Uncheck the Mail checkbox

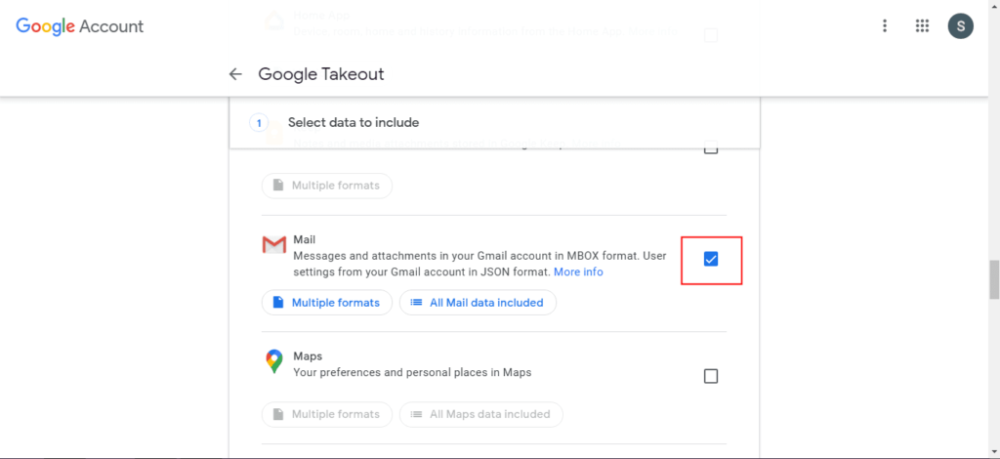pyautogui.click(x=711, y=259)
